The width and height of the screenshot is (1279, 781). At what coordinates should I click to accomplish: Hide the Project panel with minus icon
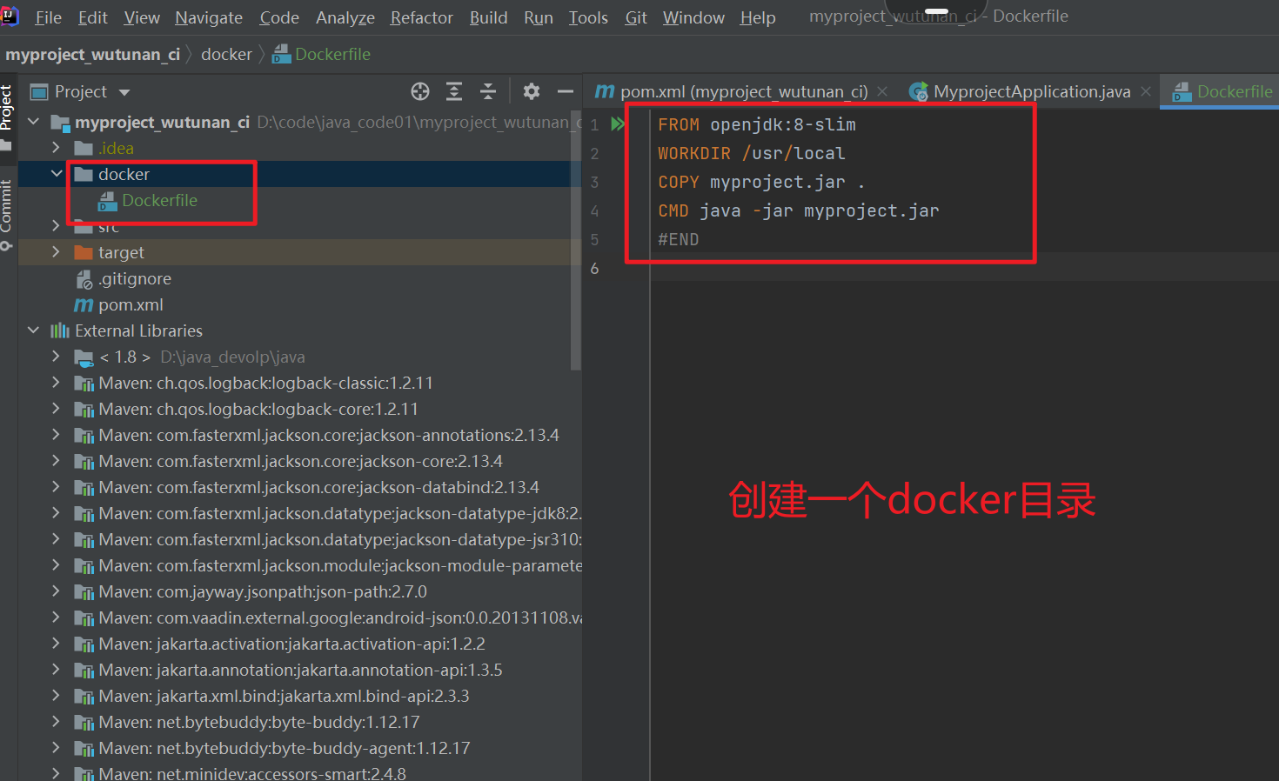566,91
